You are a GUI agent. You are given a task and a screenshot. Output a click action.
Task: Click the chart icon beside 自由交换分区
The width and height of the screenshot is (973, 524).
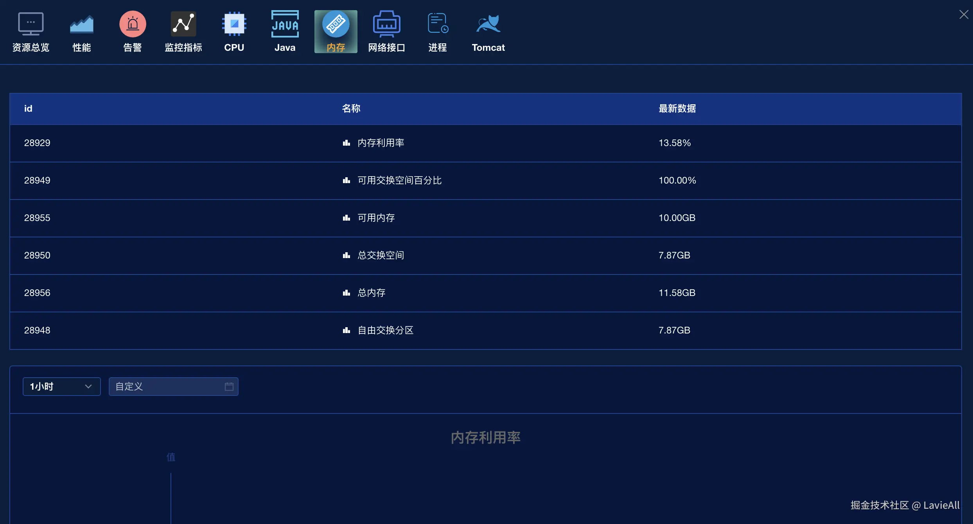pos(346,330)
